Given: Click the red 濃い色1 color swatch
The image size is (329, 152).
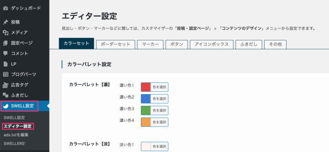Looking at the screenshot, I should tap(146, 87).
